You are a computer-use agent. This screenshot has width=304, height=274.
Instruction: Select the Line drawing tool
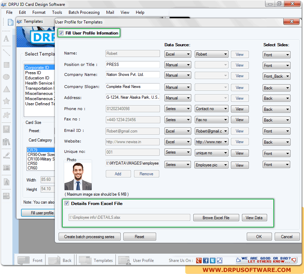7,52
